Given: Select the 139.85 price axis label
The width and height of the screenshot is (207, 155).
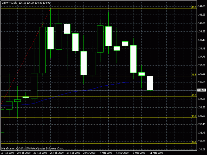Looking at the screenshot, I should [202, 32].
